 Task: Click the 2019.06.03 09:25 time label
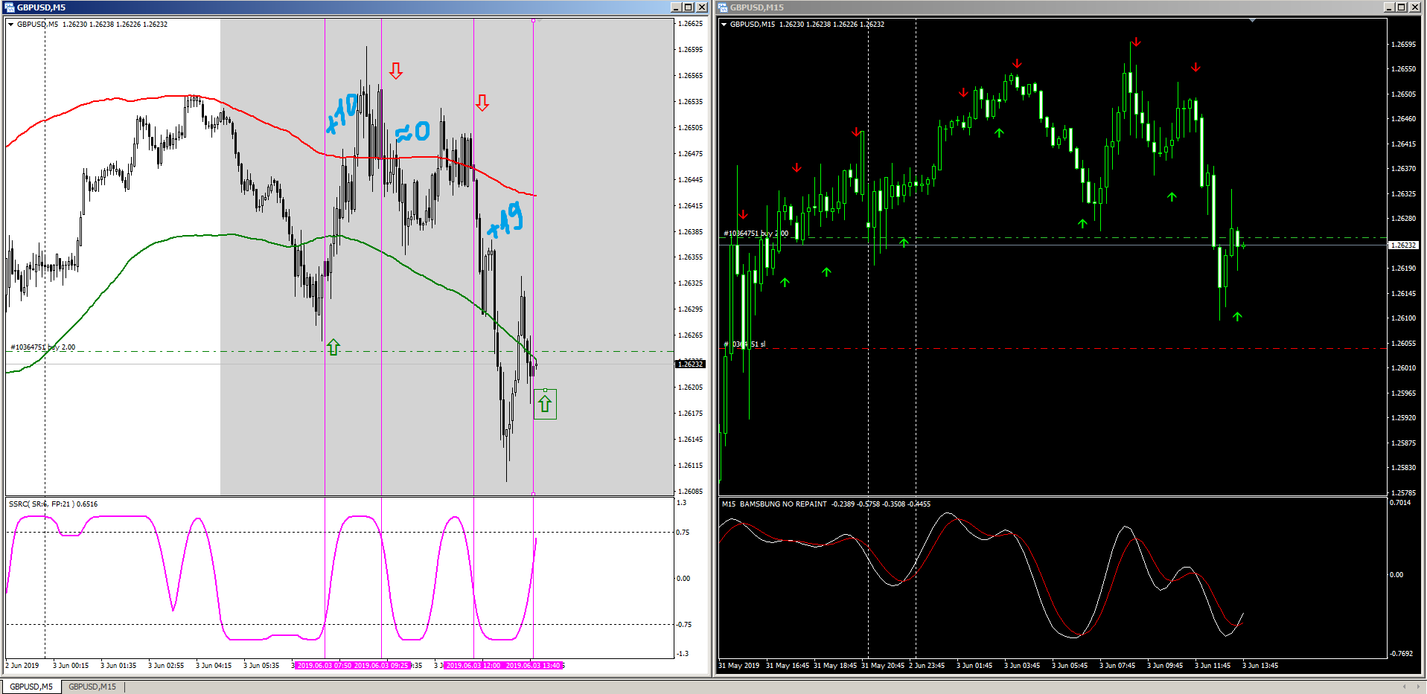pyautogui.click(x=381, y=666)
